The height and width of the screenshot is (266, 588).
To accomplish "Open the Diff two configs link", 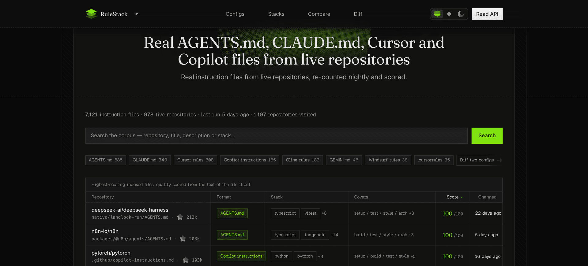I will 480,160.
